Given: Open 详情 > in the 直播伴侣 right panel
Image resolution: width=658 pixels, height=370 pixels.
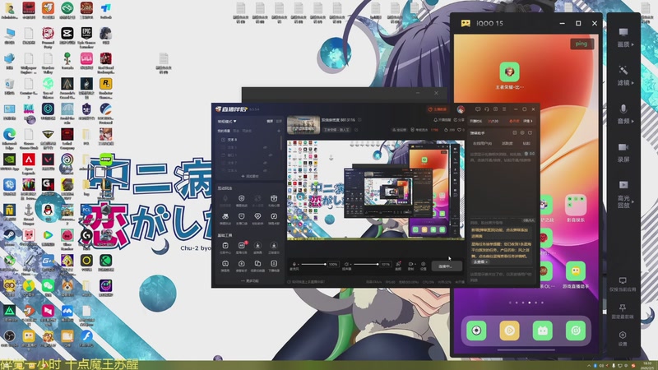Looking at the screenshot, I should click(x=527, y=121).
